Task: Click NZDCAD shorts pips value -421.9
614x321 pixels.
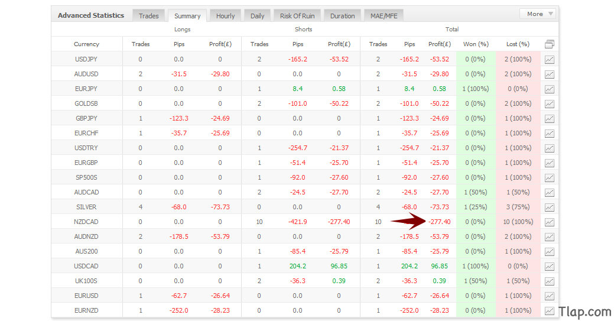Action: pyautogui.click(x=298, y=222)
